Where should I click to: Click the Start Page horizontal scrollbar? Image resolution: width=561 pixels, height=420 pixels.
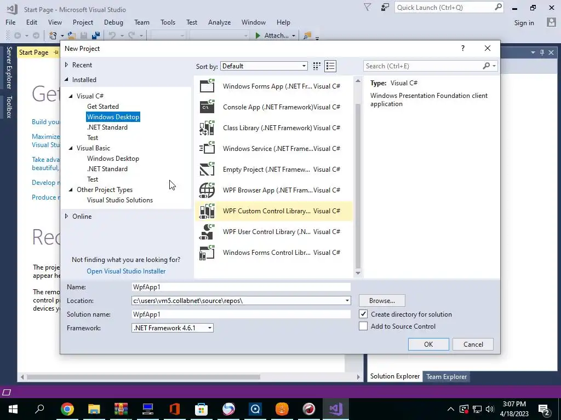(x=144, y=377)
